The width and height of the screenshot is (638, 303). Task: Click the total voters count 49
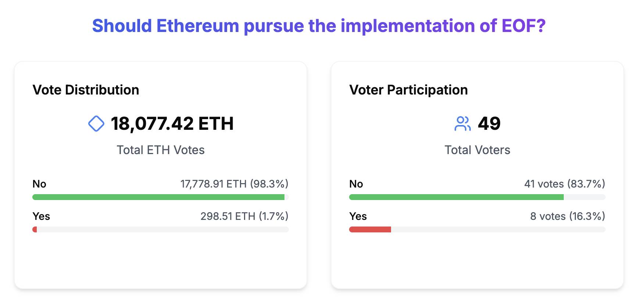(489, 124)
